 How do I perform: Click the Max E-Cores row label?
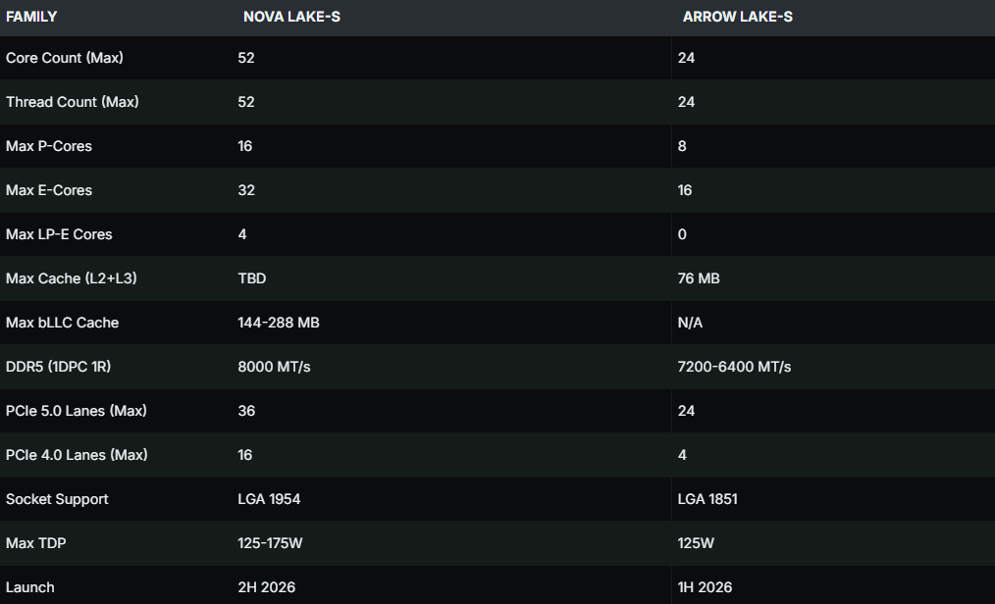click(x=49, y=190)
